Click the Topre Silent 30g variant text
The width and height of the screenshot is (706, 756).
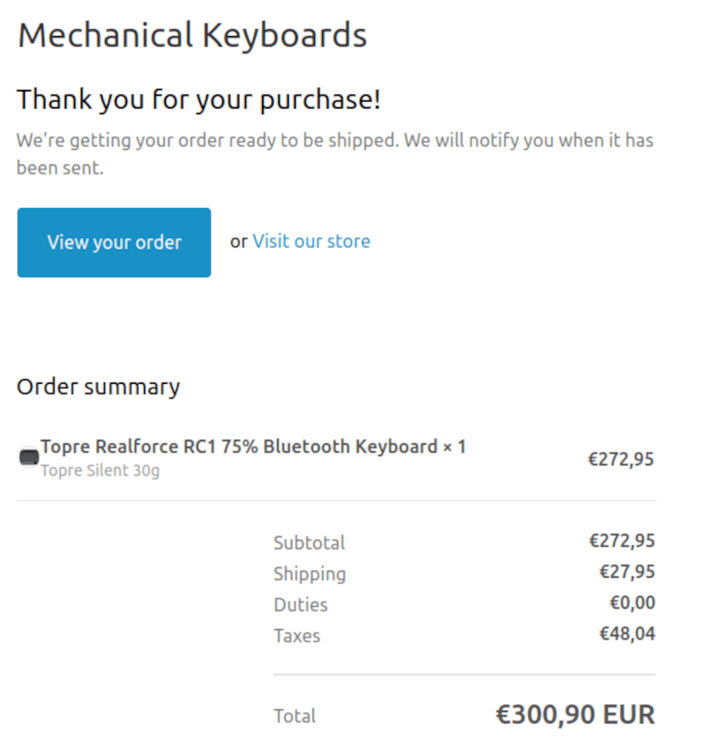[x=100, y=470]
